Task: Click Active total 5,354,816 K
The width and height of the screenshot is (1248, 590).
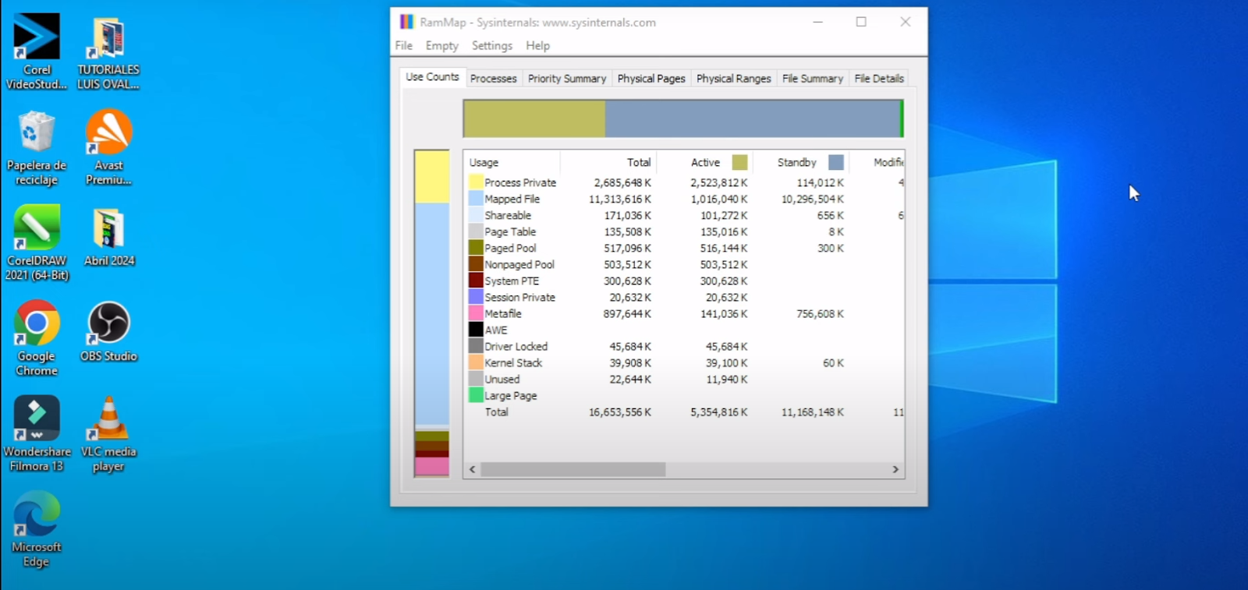Action: point(718,412)
